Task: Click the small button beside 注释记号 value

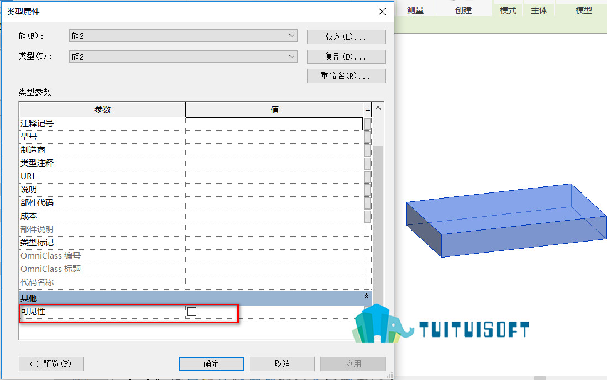Action: click(x=367, y=124)
